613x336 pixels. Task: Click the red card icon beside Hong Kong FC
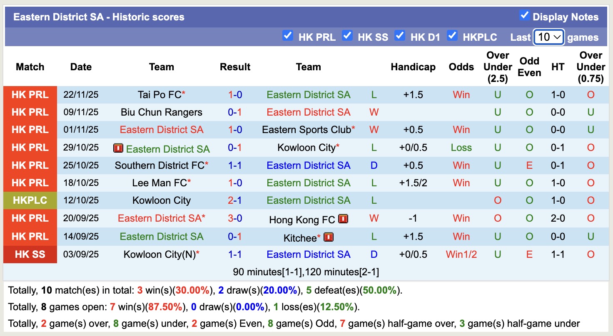(343, 219)
